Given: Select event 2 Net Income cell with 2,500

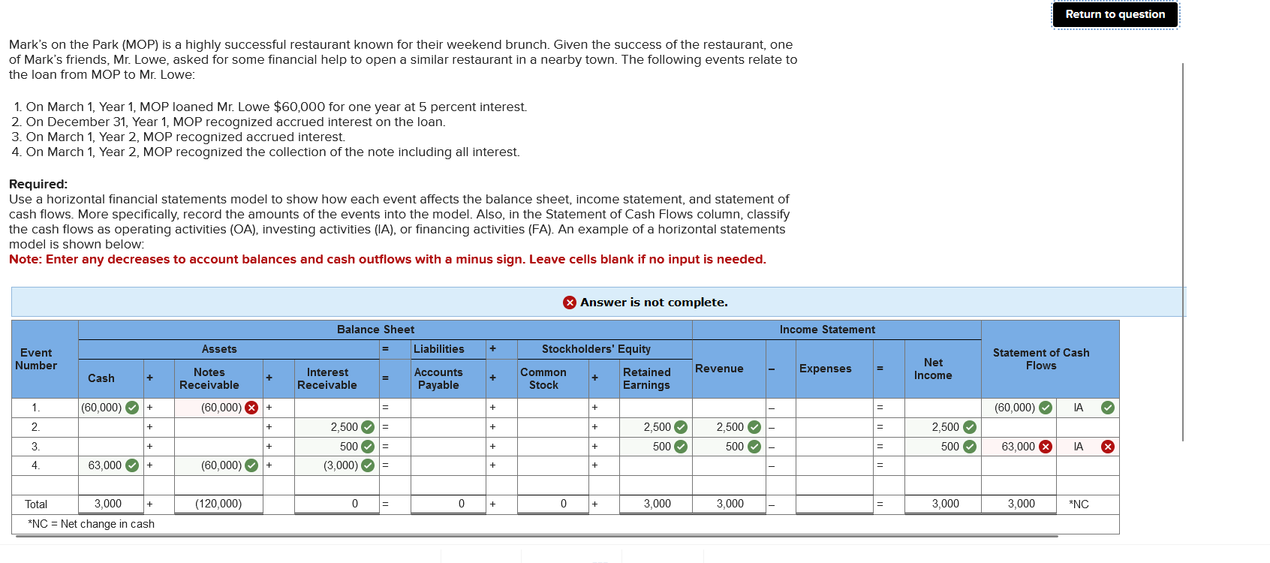Looking at the screenshot, I should pyautogui.click(x=943, y=427).
